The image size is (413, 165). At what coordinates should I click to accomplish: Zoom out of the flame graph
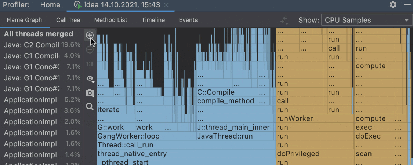coord(90,49)
